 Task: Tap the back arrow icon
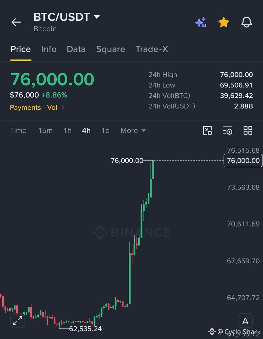[16, 22]
